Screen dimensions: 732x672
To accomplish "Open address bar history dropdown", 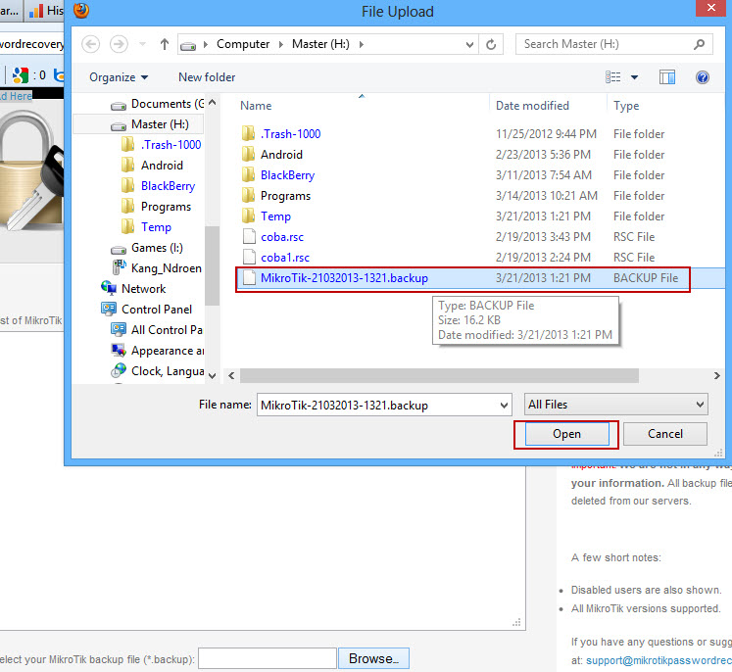I will (x=469, y=45).
